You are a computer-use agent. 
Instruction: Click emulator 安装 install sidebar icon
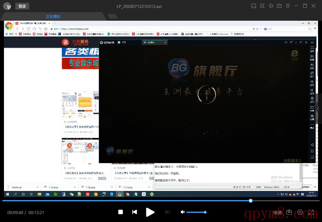coord(312,66)
